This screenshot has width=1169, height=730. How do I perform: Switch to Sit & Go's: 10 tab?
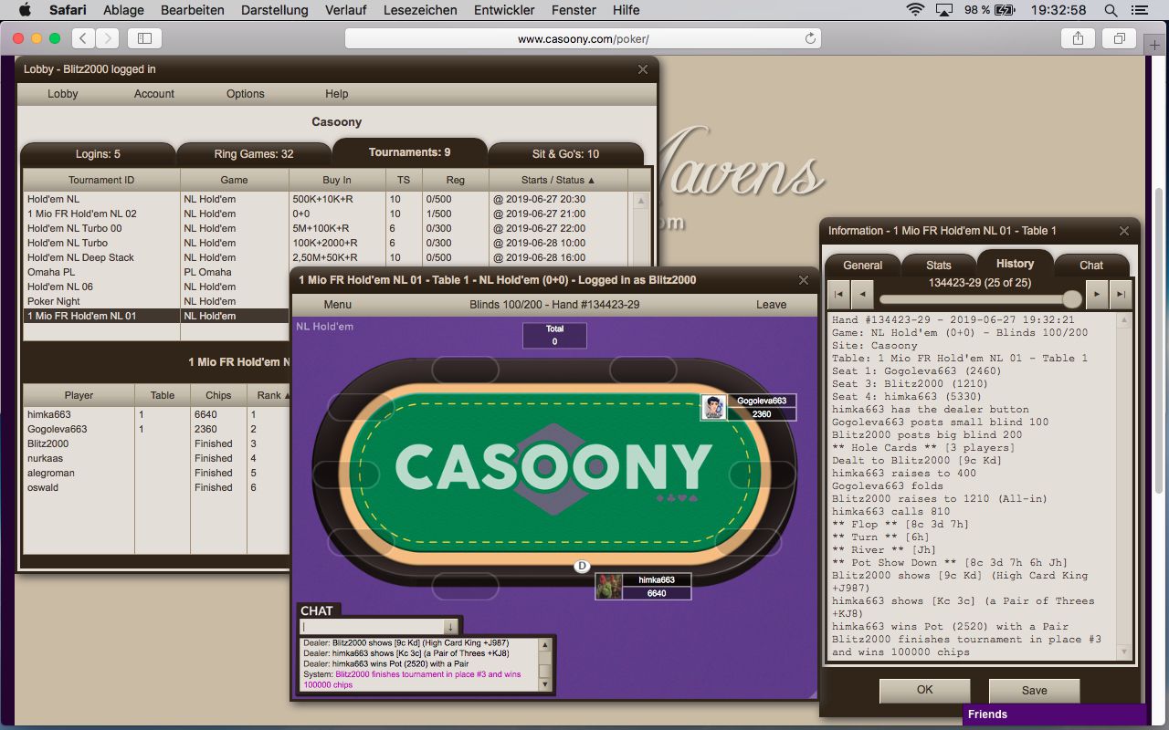point(565,154)
